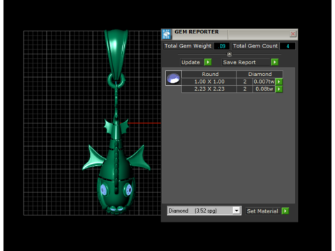Click the GEM REPORTER title bar
The height and width of the screenshot is (251, 335).
[x=230, y=34]
